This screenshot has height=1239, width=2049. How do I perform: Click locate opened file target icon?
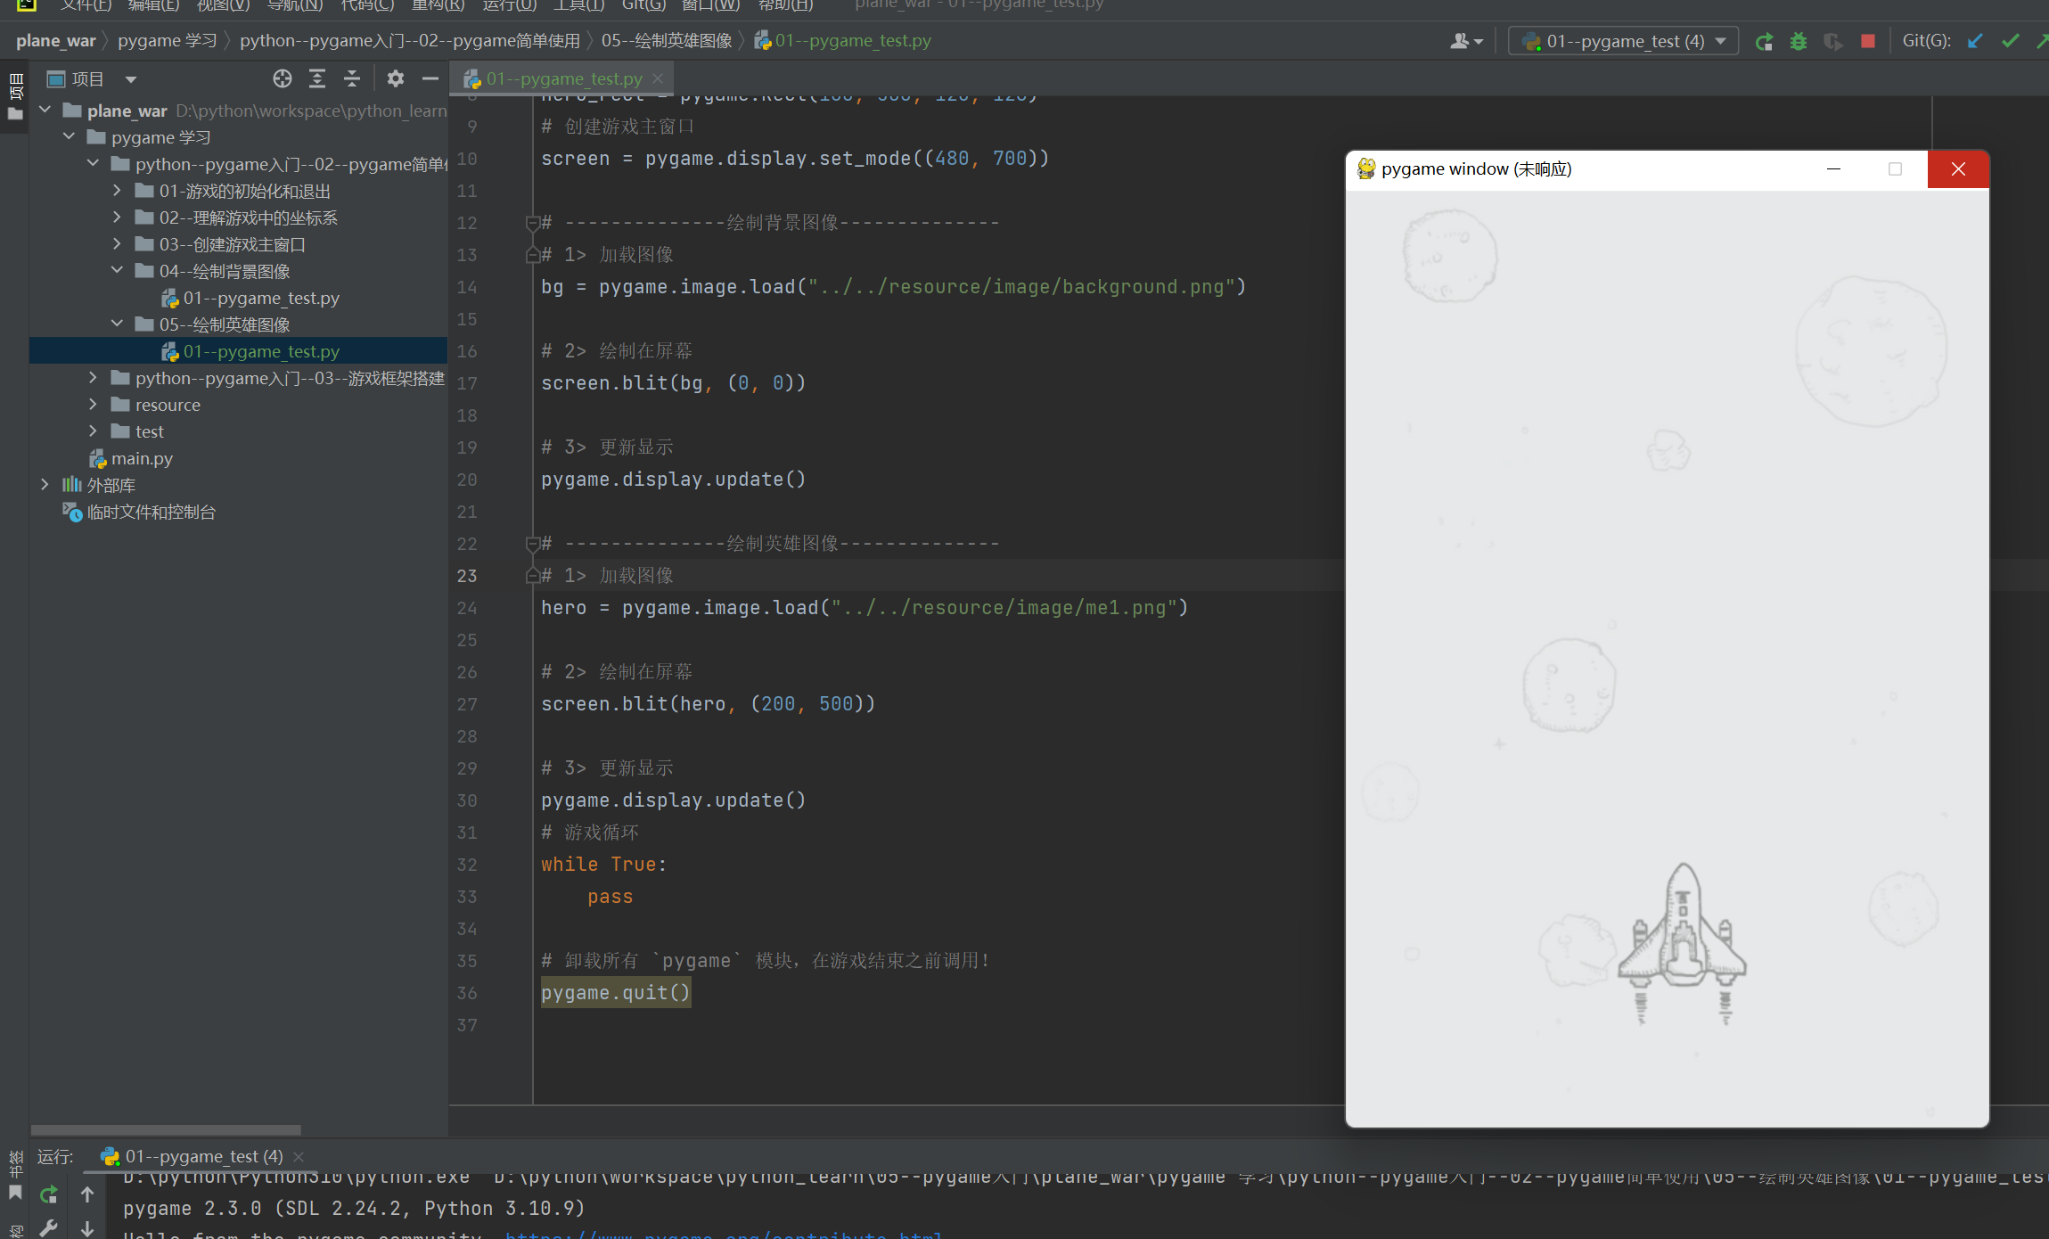coord(283,78)
